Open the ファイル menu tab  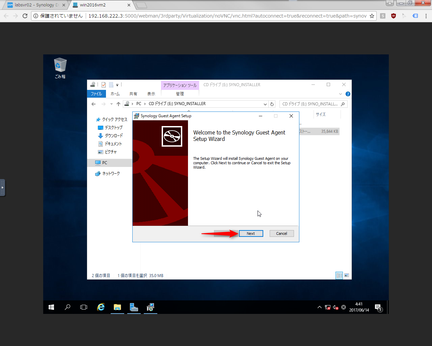[x=96, y=94]
